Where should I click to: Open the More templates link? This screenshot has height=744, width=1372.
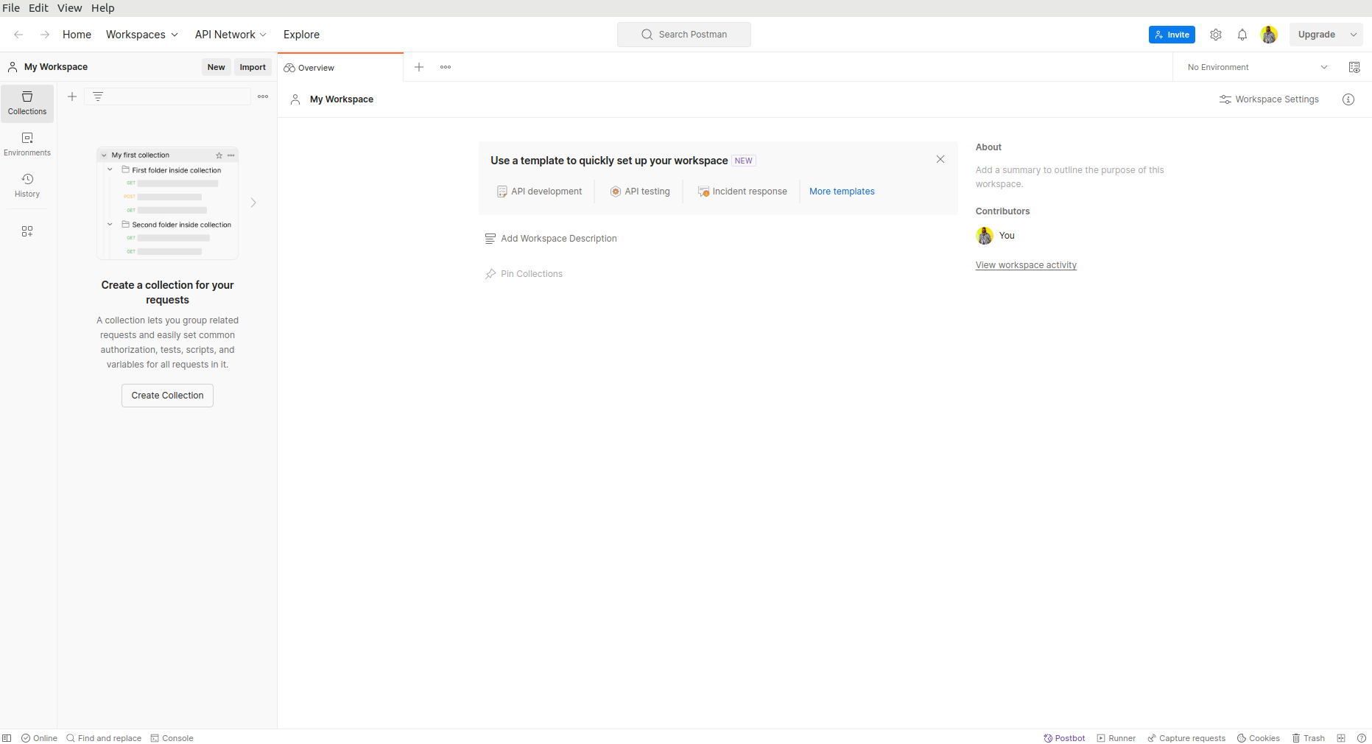842,192
